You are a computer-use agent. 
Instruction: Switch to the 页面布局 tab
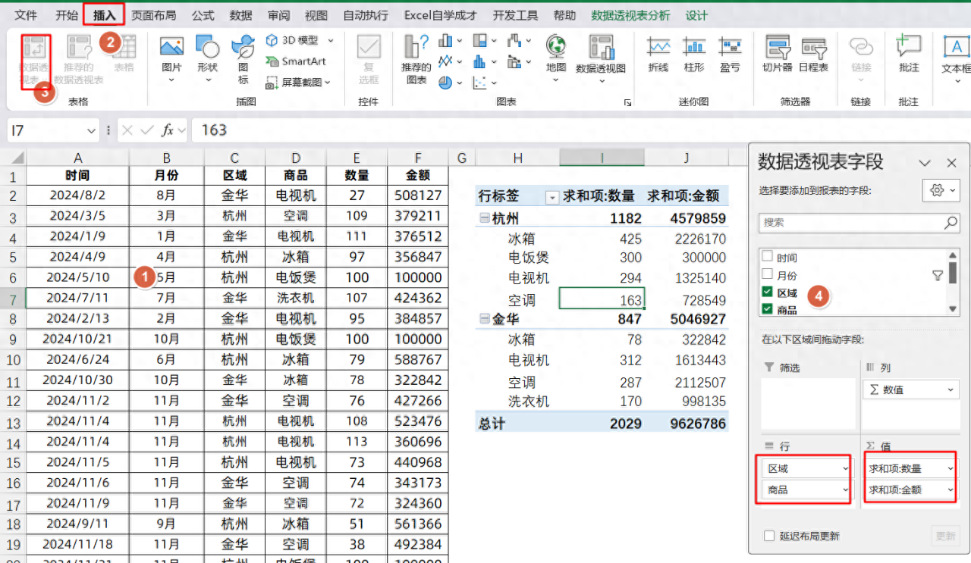(154, 15)
